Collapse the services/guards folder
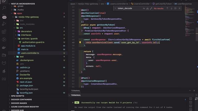 16,39
